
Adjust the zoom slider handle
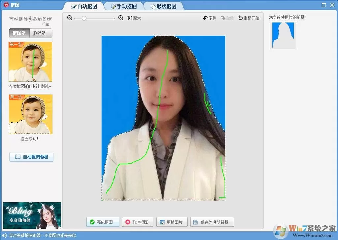click(x=84, y=19)
